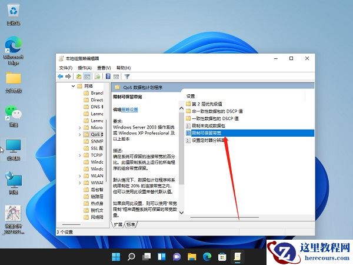Select the Recycle Bin desktop icon
The height and width of the screenshot is (265, 353).
pos(14,15)
